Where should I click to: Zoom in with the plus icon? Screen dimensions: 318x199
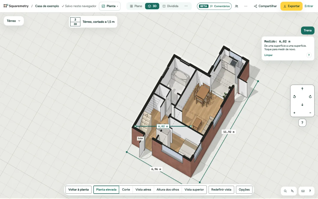tap(294, 113)
